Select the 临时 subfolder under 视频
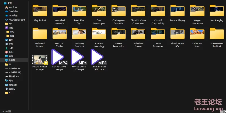The width and height of the screenshot is (226, 113). coord(12,32)
